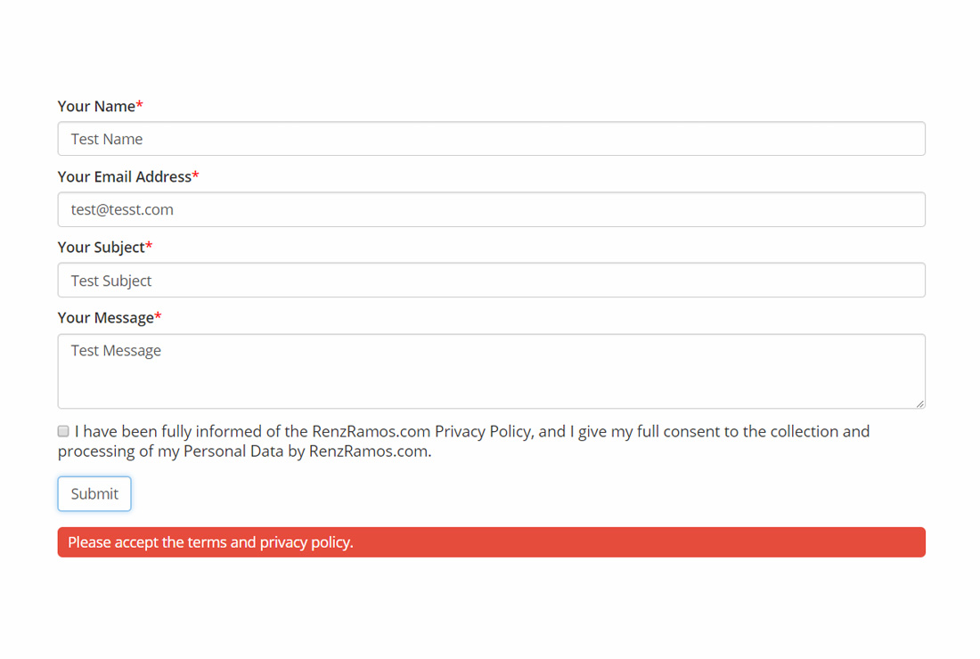Click the red asterisk beside Your Name
Image resolution: width=980 pixels, height=659 pixels.
139,104
